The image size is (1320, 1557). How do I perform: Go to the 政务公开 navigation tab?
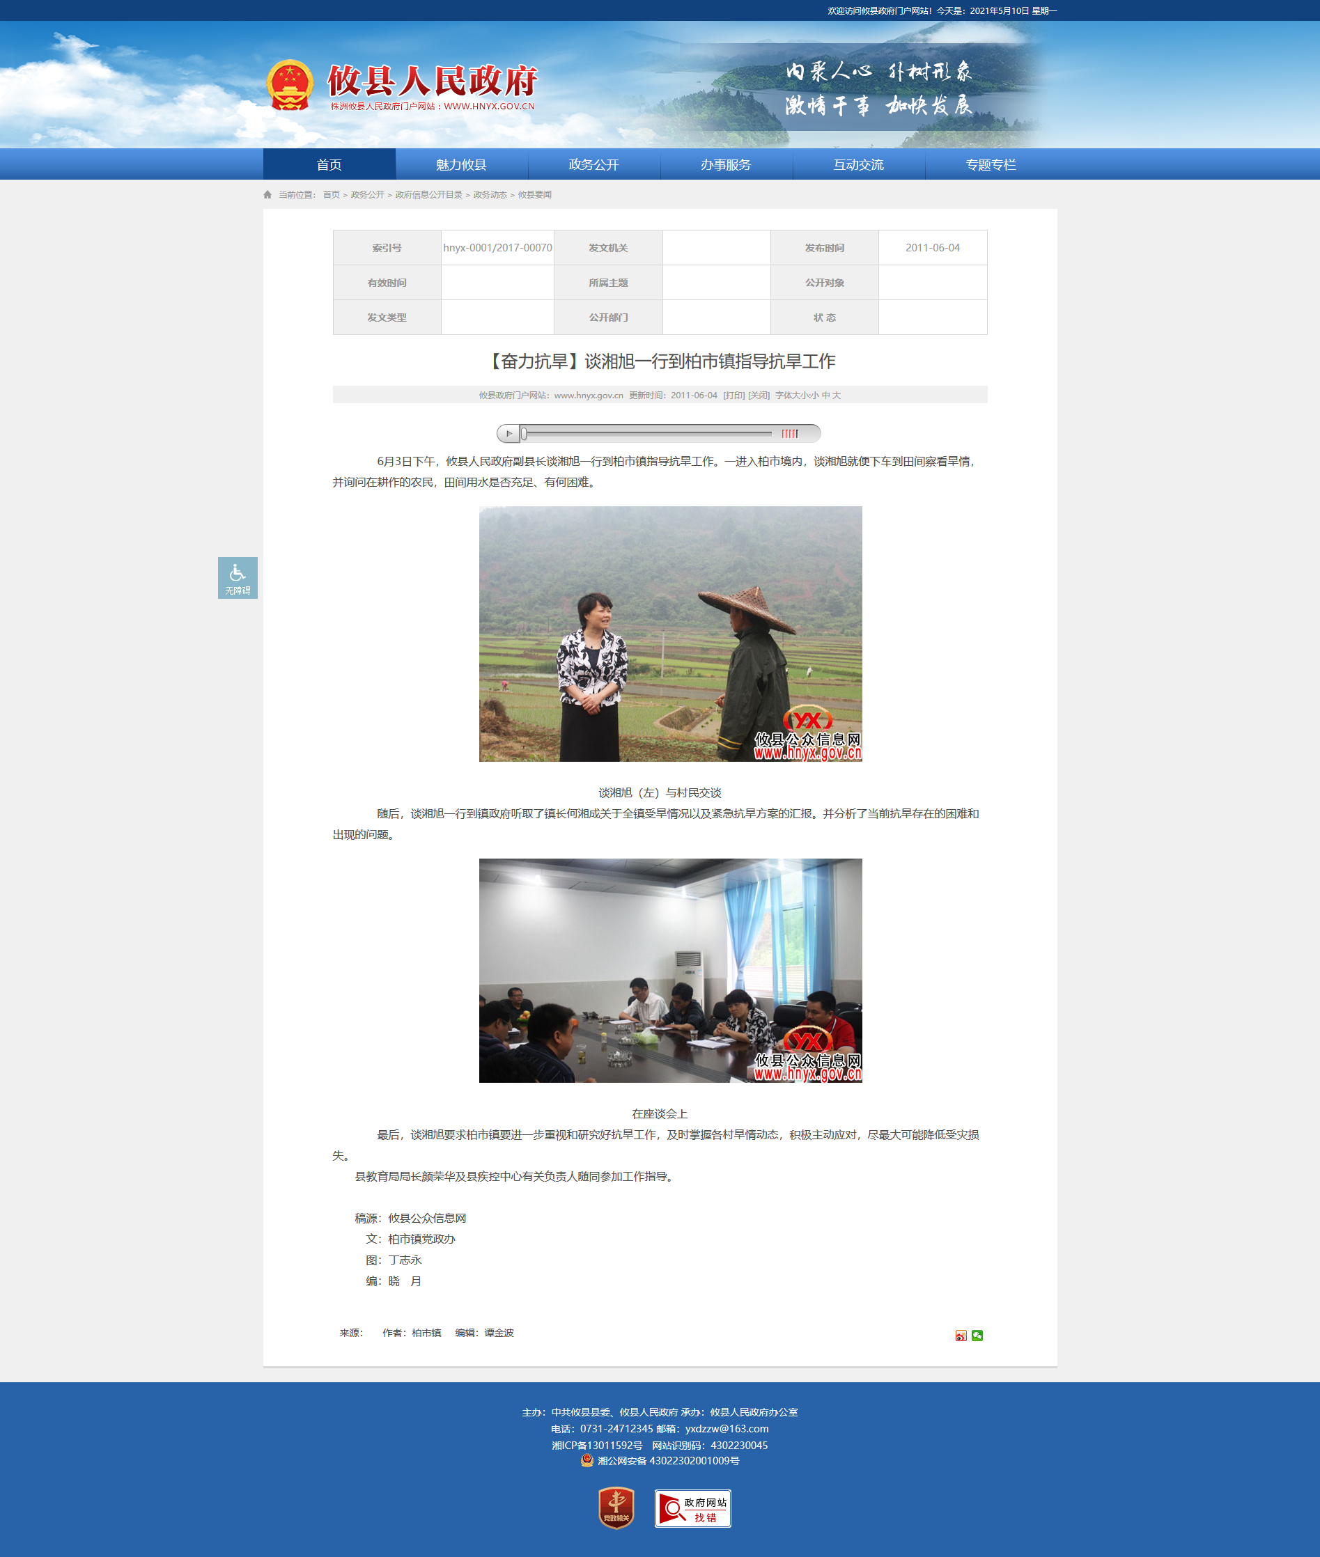[x=594, y=164]
